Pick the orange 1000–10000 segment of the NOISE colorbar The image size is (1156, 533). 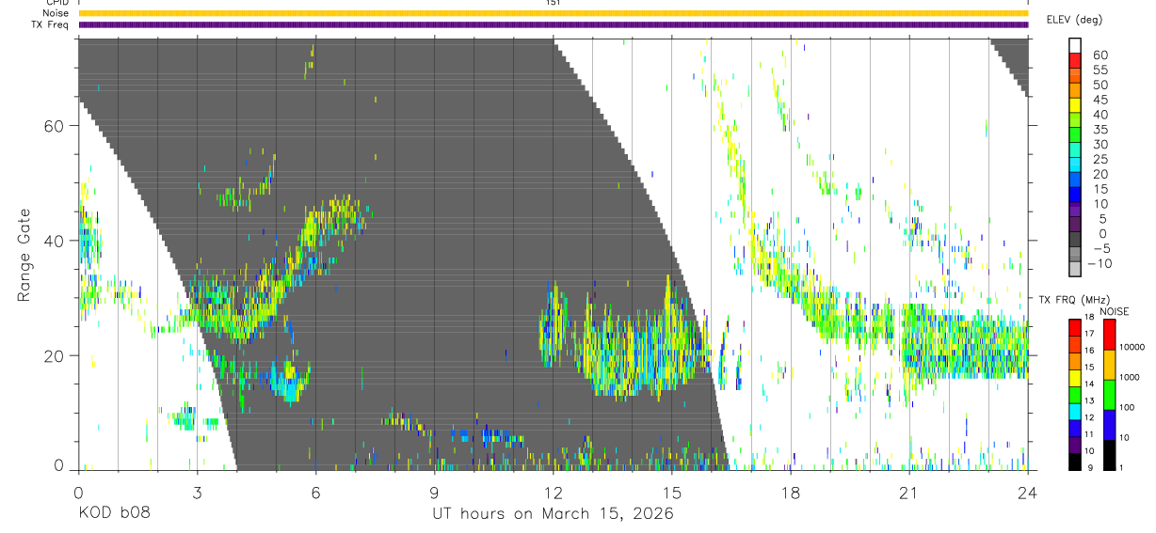(x=1108, y=364)
